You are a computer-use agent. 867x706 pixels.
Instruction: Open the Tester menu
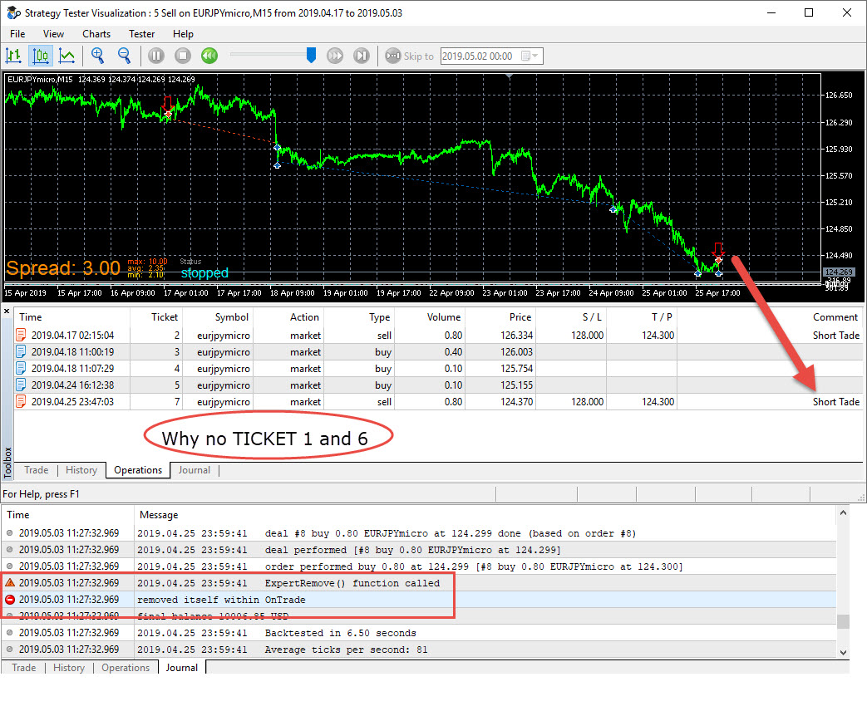click(141, 34)
